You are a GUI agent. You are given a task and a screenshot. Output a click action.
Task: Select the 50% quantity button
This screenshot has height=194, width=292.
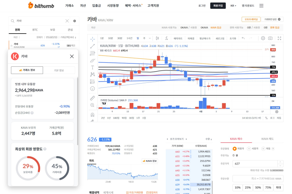click(258, 187)
